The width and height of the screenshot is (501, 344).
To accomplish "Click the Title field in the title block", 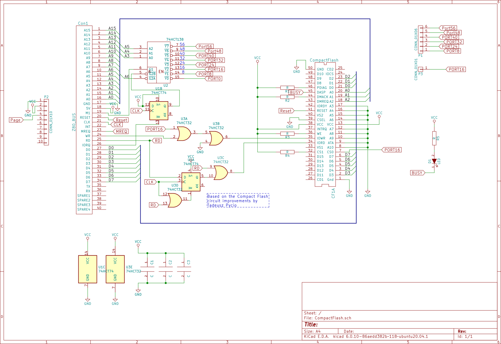I will click(x=311, y=325).
